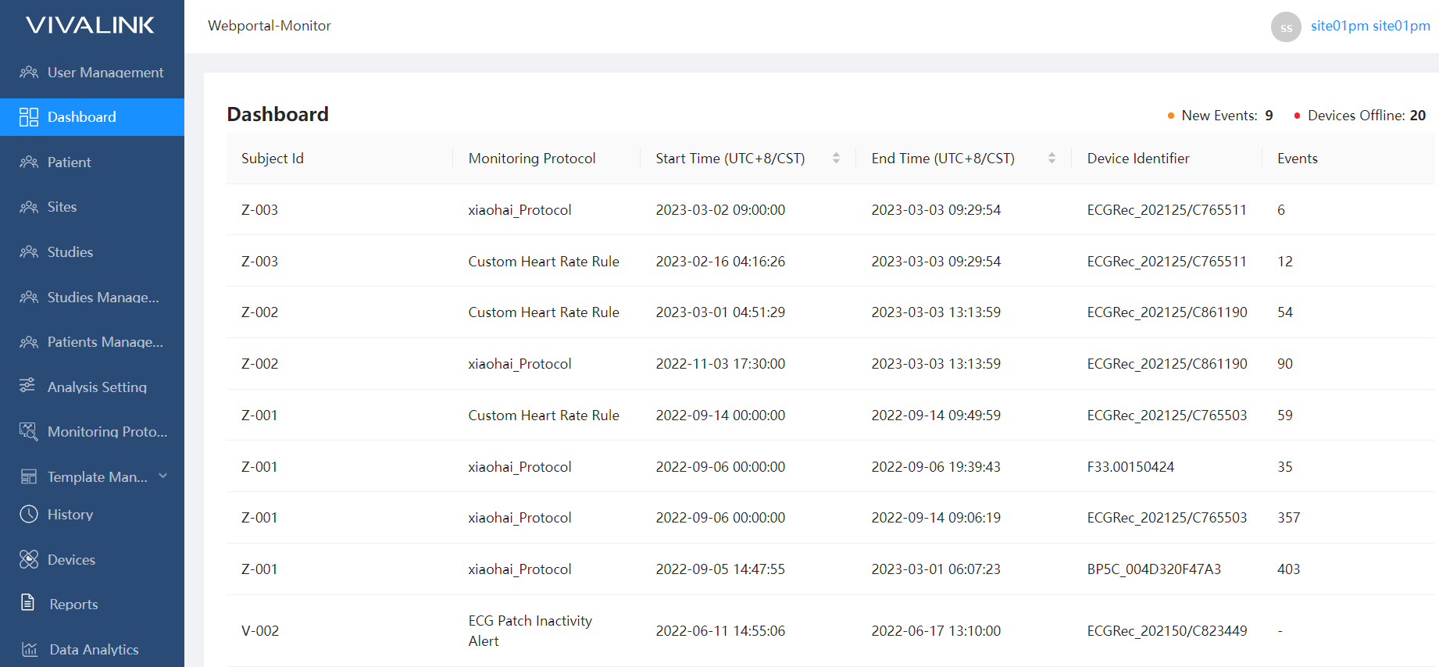Screen dimensions: 1439x667
Task: Click the ss user avatar circle
Action: tap(1286, 27)
